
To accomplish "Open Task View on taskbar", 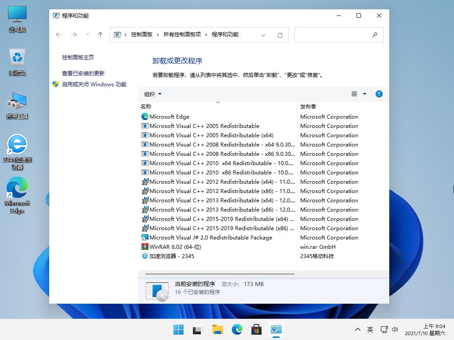I will point(198,329).
